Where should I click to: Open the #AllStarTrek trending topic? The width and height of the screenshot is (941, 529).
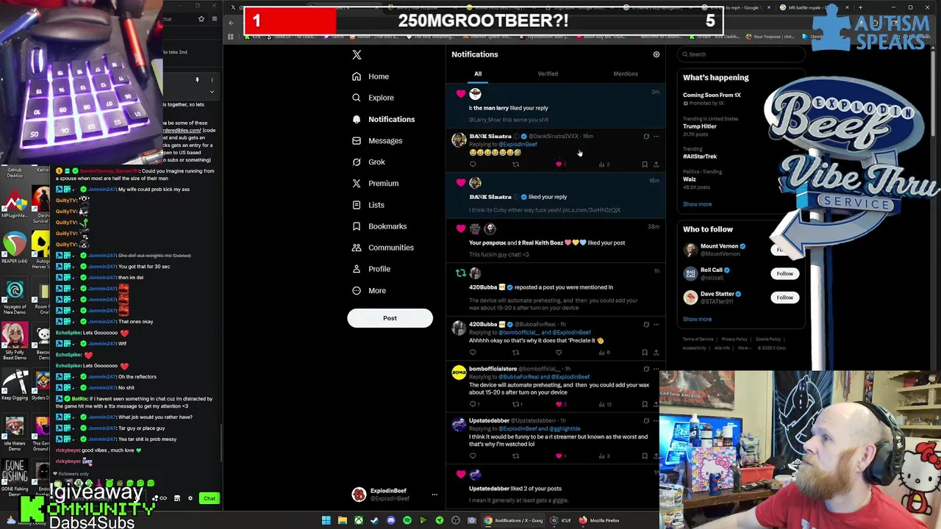[700, 156]
